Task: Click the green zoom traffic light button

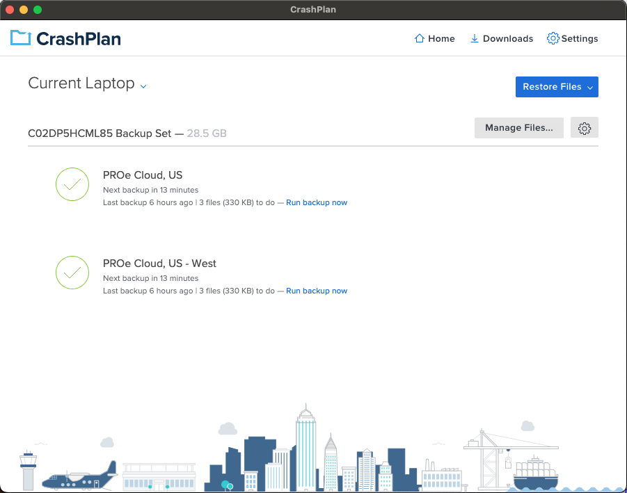Action: point(37,10)
